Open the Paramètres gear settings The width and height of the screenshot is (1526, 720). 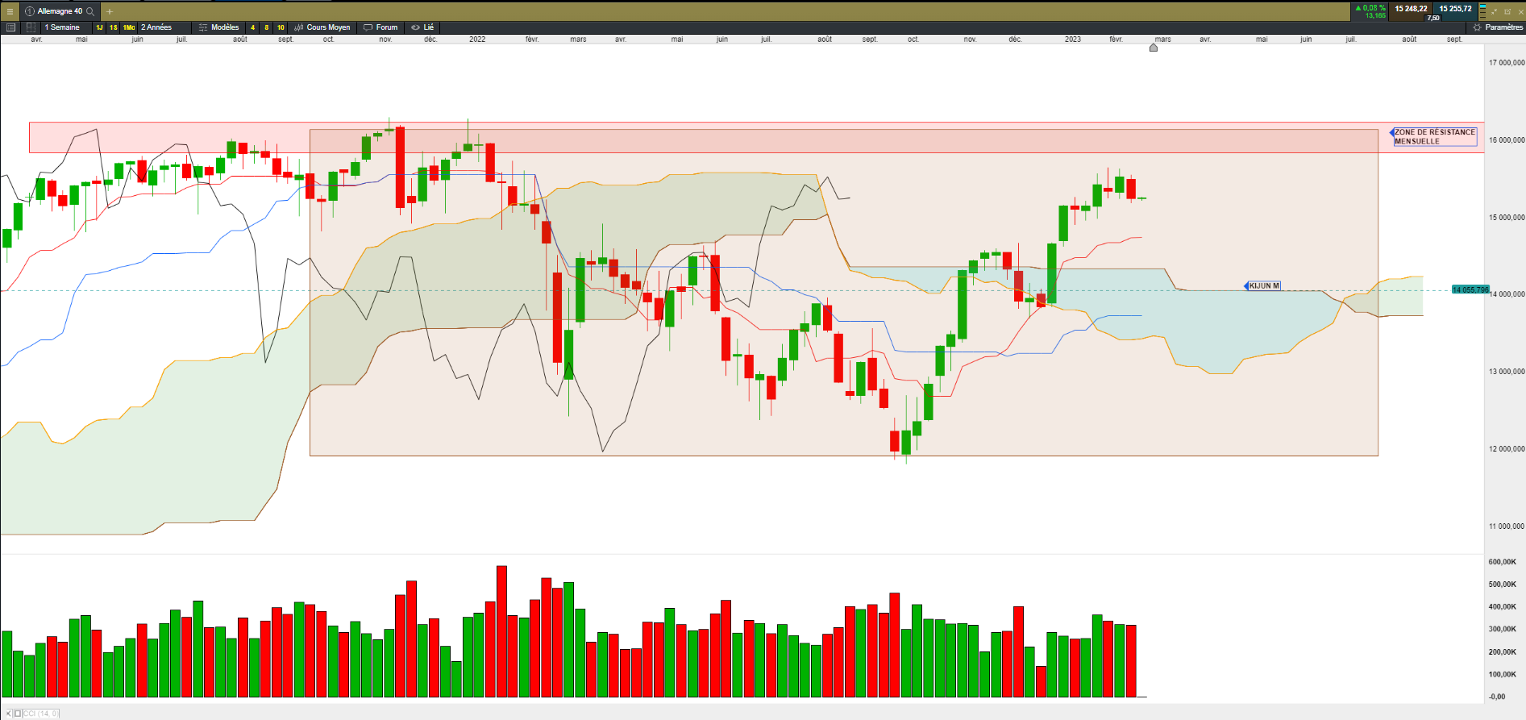[1499, 27]
